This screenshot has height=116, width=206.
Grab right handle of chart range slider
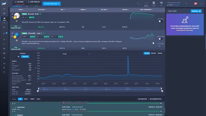coord(161,89)
